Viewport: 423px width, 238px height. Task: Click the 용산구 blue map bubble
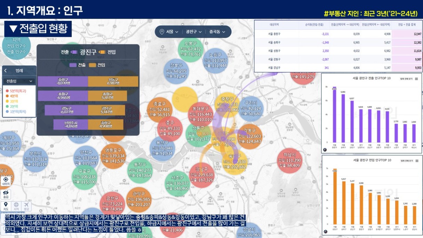point(162,148)
